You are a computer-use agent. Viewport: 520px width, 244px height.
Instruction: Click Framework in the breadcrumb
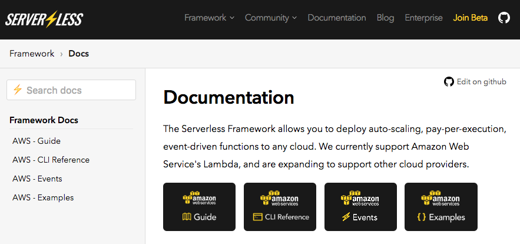(32, 54)
